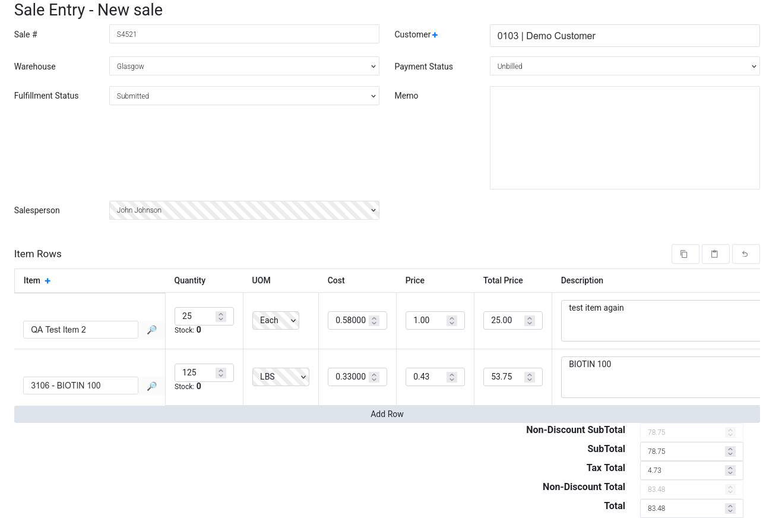
Task: Adjust cost 0.58000 using its stepper
Action: (374, 321)
